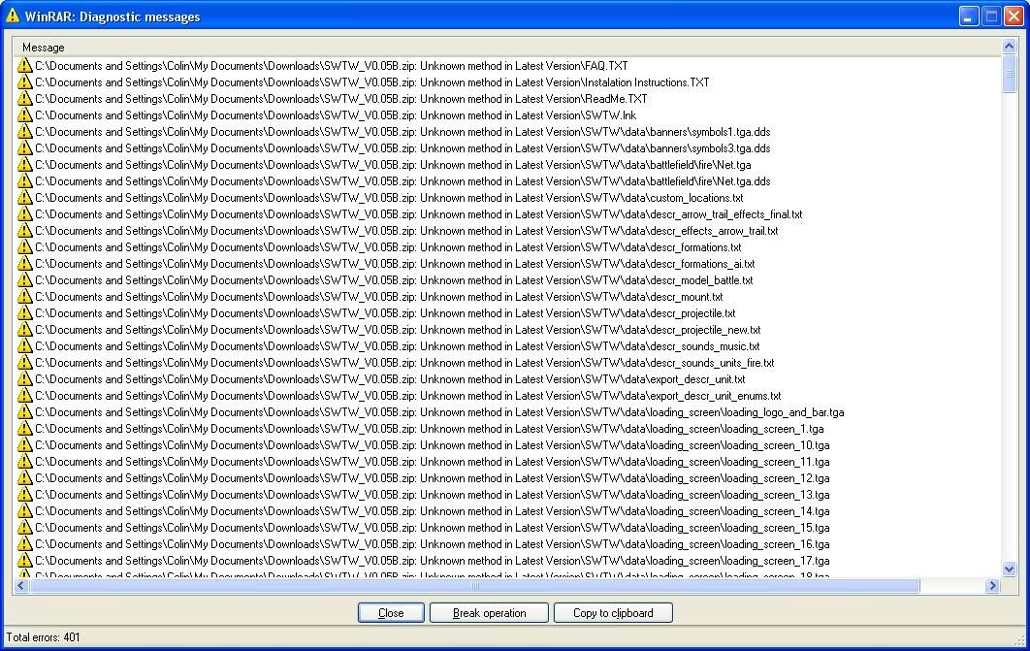Click the warning icon beside descr_effects_arrow_trail.txt
This screenshot has height=651, width=1030.
pos(24,231)
